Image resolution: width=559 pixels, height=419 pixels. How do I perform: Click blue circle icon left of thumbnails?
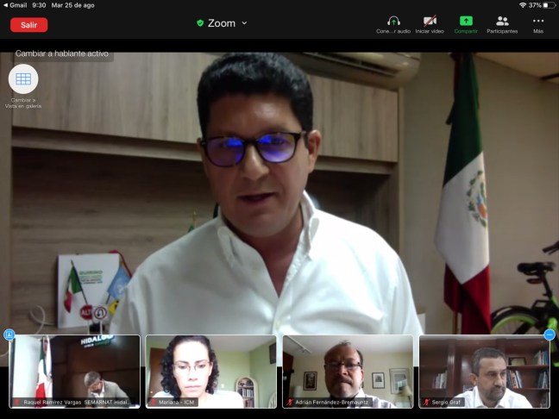click(x=9, y=335)
